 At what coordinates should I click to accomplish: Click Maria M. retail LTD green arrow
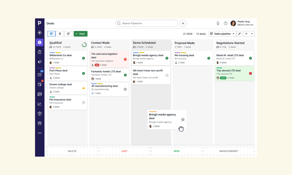pyautogui.click(x=251, y=58)
